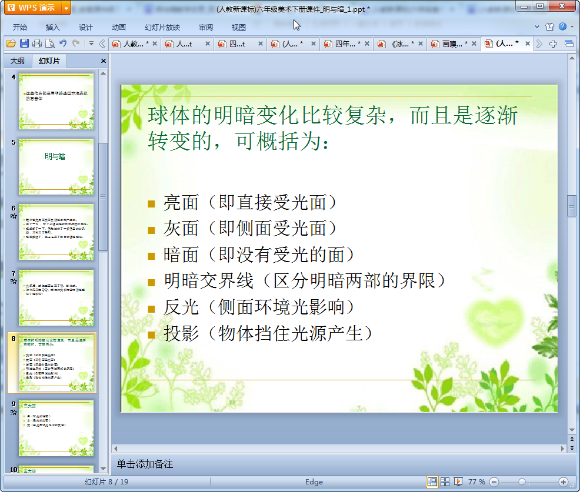Expand the ribbon with the chevron at the right
The height and width of the screenshot is (492, 580).
pos(536,26)
